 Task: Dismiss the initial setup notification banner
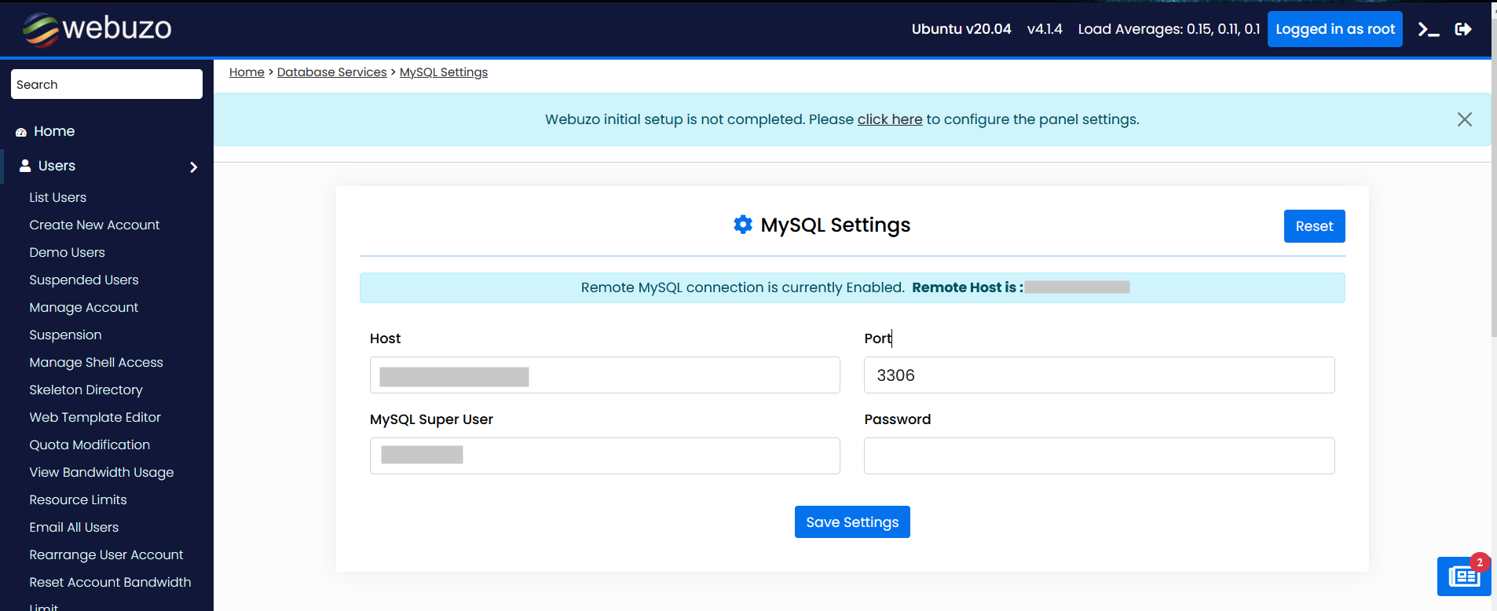coord(1464,119)
